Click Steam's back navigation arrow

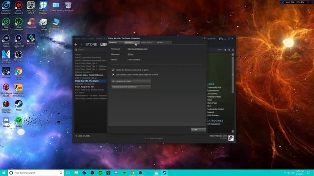click(76, 44)
